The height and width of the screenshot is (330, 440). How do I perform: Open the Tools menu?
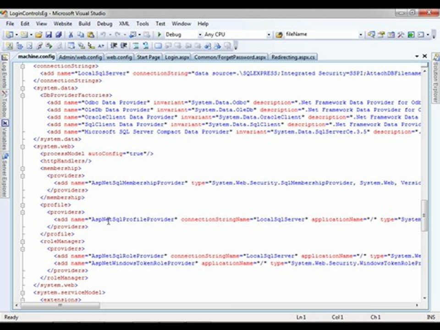(142, 24)
